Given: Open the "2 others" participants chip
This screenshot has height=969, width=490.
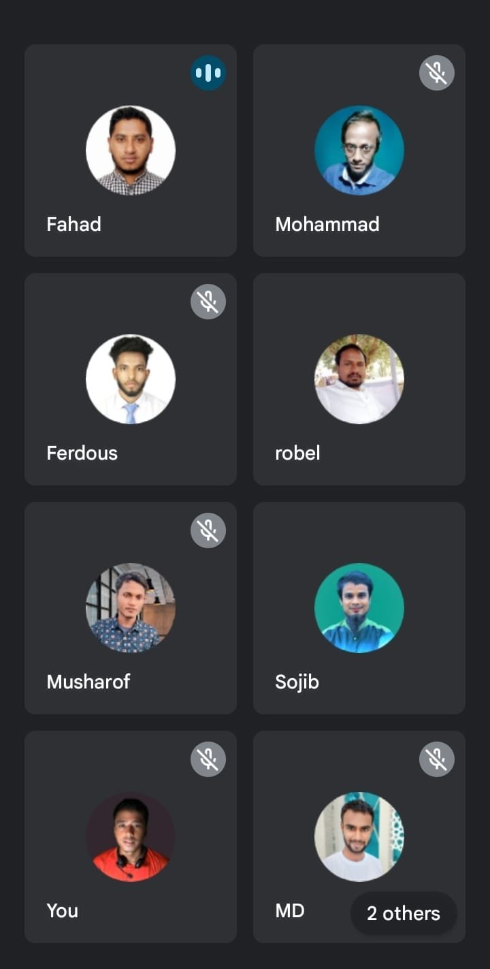Looking at the screenshot, I should tap(404, 913).
